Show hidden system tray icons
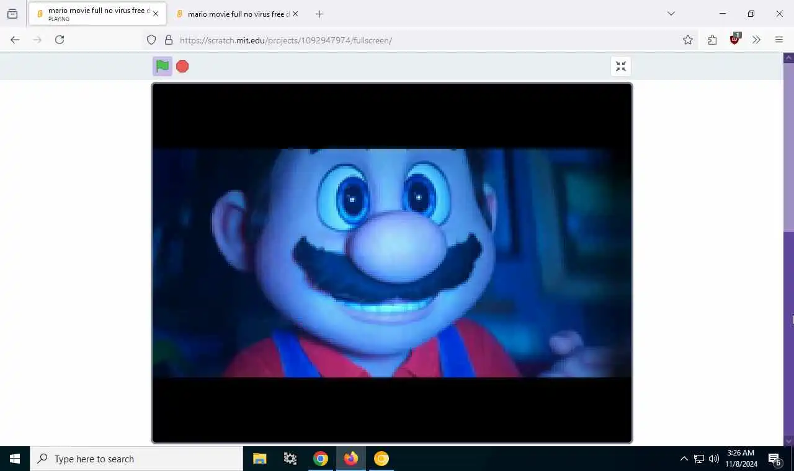The image size is (794, 471). 684,459
